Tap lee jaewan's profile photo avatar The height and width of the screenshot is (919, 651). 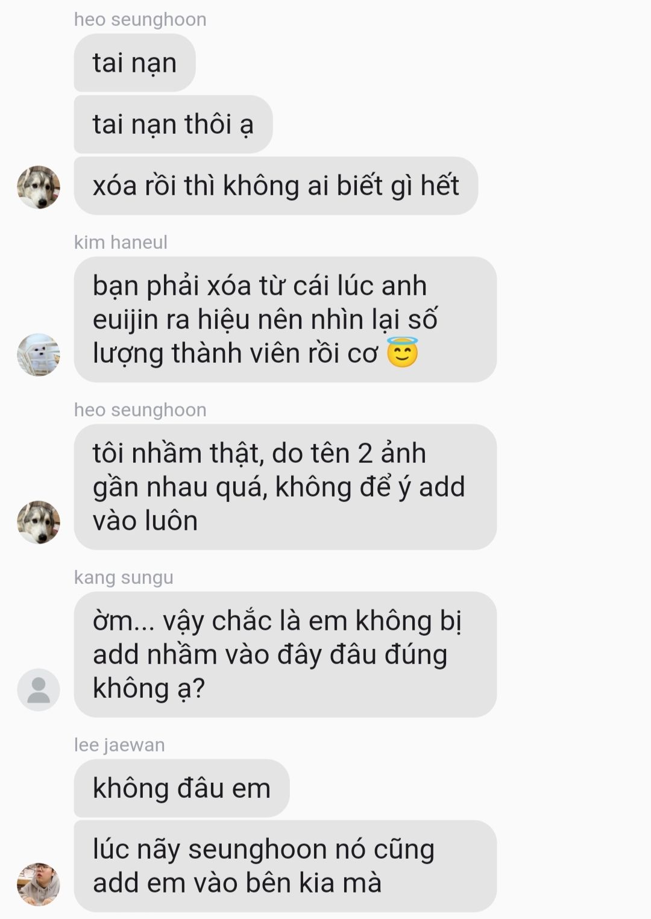click(39, 884)
